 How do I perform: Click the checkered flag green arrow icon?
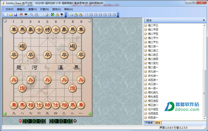pos(53,15)
